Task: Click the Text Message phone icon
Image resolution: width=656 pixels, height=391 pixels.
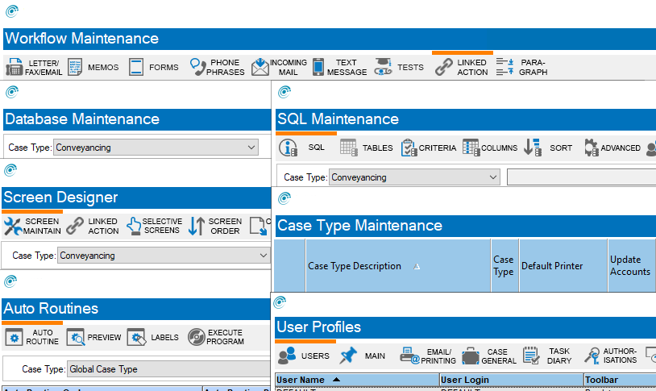Action: [x=318, y=68]
